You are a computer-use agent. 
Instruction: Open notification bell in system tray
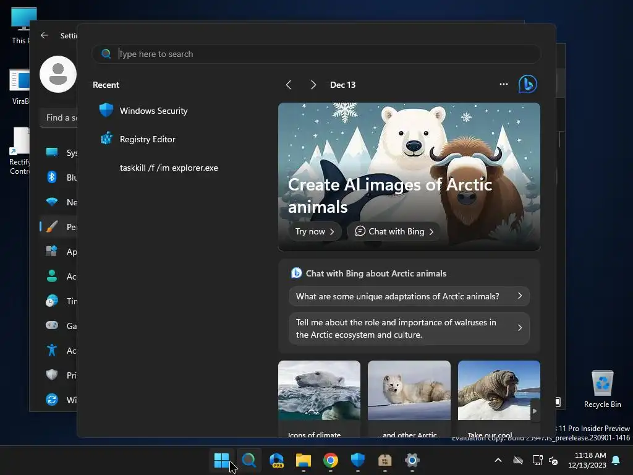point(616,460)
